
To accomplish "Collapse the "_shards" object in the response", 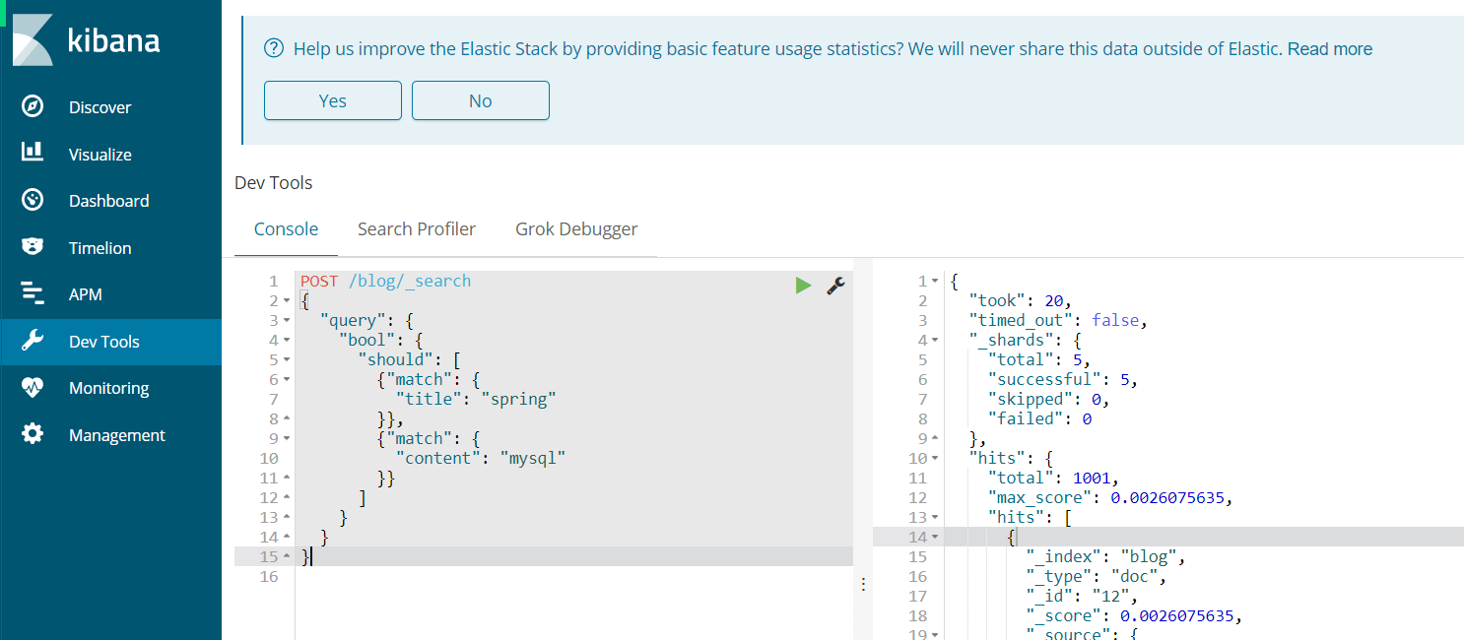I will click(935, 341).
